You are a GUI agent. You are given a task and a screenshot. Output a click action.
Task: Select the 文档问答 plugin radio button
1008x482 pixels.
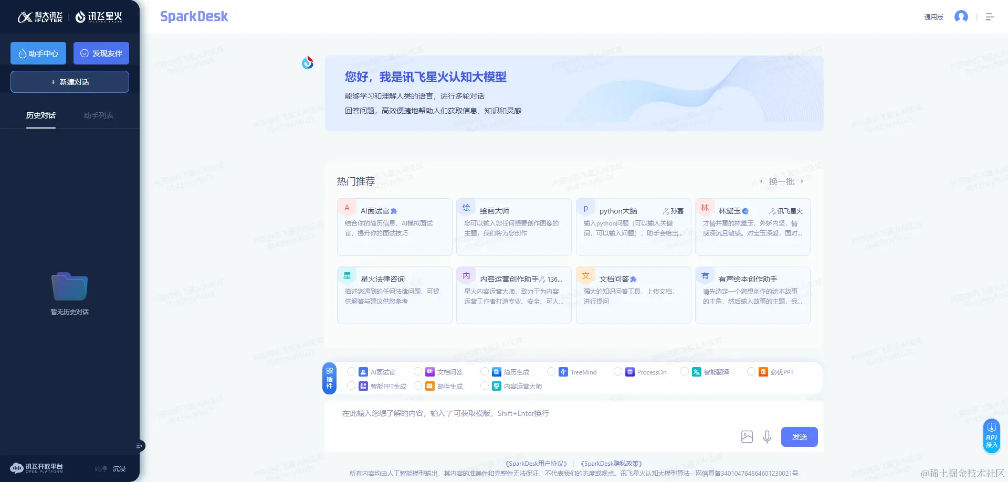pos(418,371)
